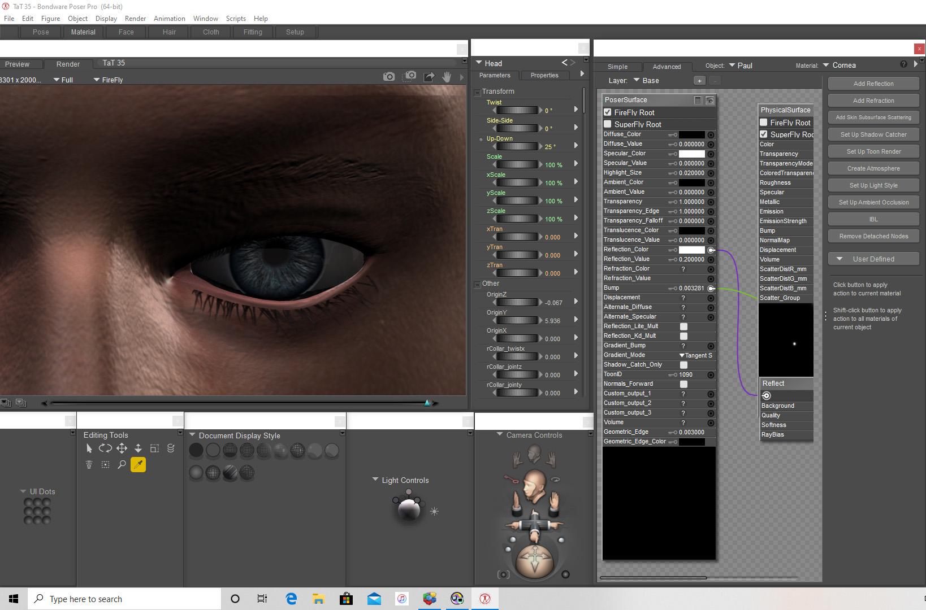Enable SuperFly Root checkbox in PoserSurface

[608, 124]
